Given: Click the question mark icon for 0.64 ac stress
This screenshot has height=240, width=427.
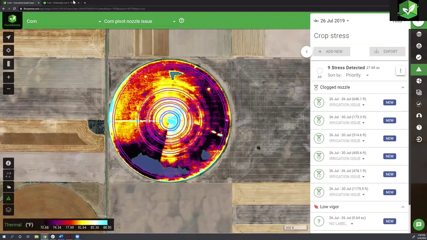Looking at the screenshot, I should coord(319,221).
